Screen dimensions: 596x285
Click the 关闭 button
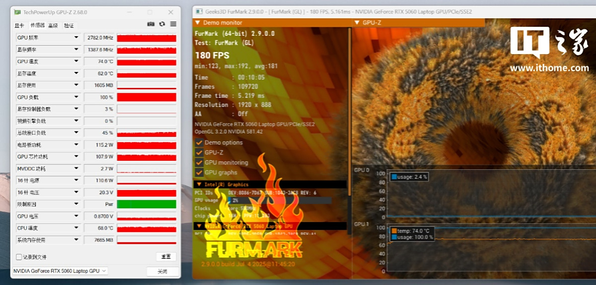162,272
